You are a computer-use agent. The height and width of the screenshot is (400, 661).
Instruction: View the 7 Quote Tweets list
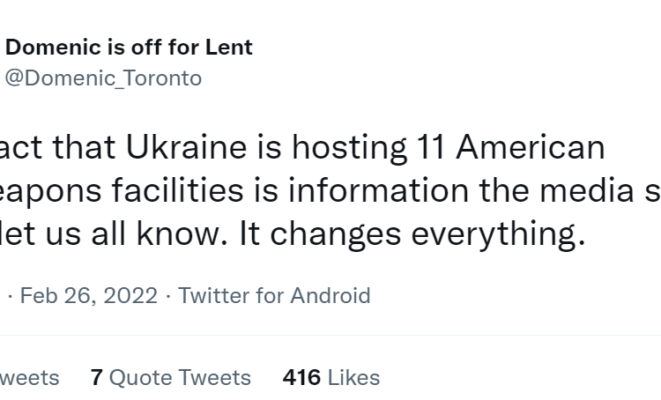[171, 377]
